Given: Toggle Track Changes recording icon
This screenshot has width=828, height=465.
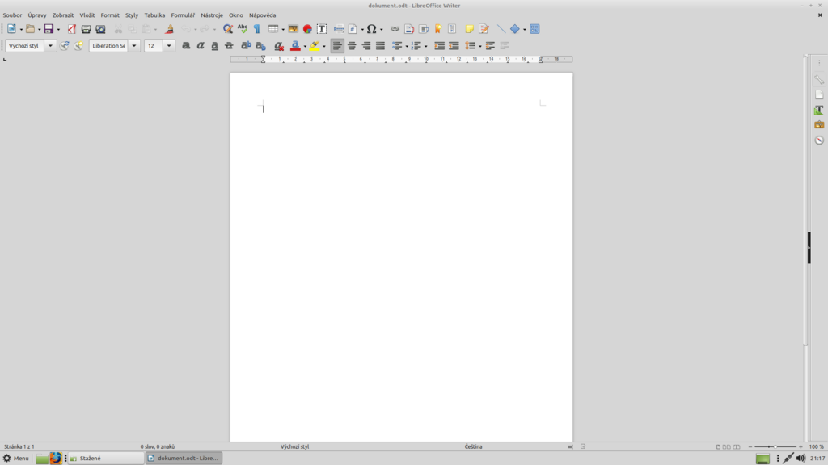Looking at the screenshot, I should point(484,29).
